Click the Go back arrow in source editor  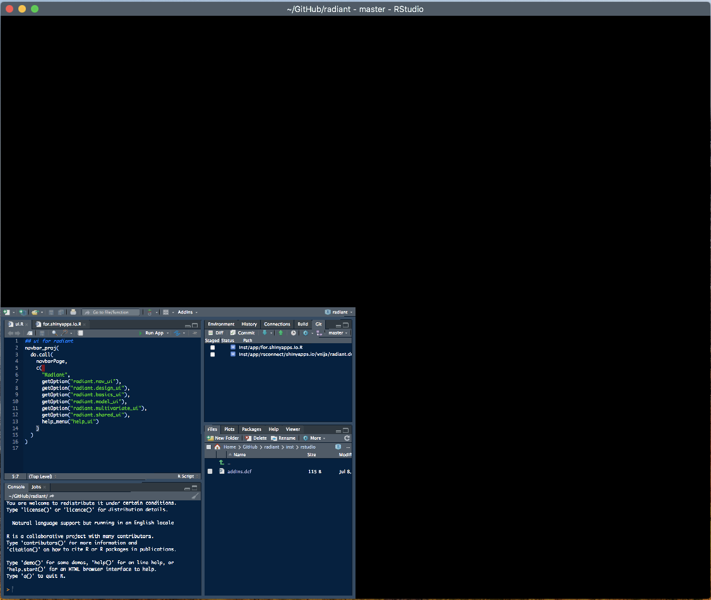11,333
